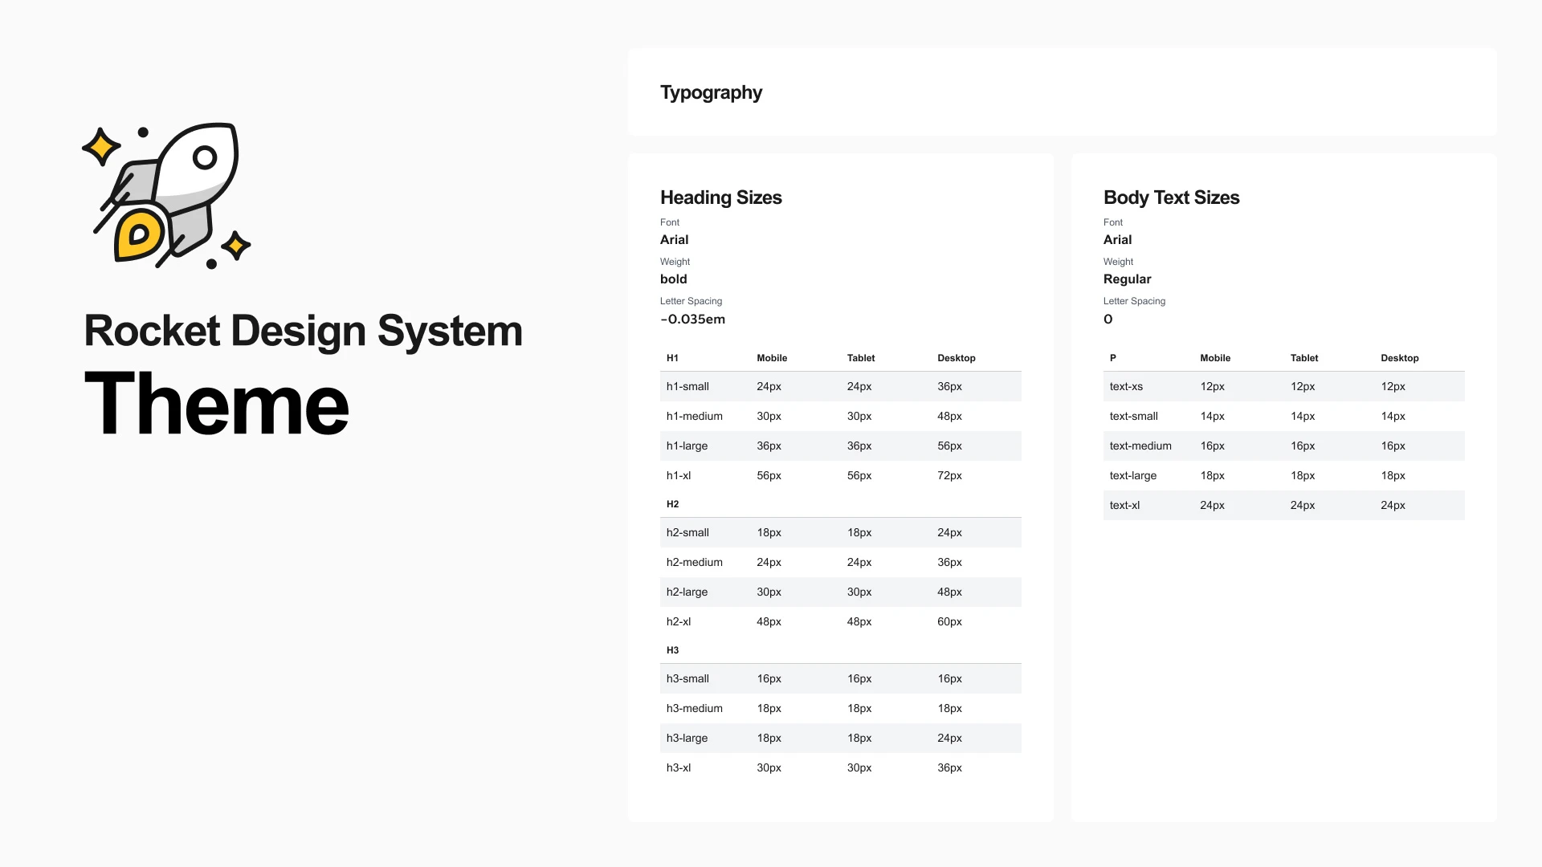Click the H3 group header
Viewport: 1542px width, 867px height.
pyautogui.click(x=672, y=650)
